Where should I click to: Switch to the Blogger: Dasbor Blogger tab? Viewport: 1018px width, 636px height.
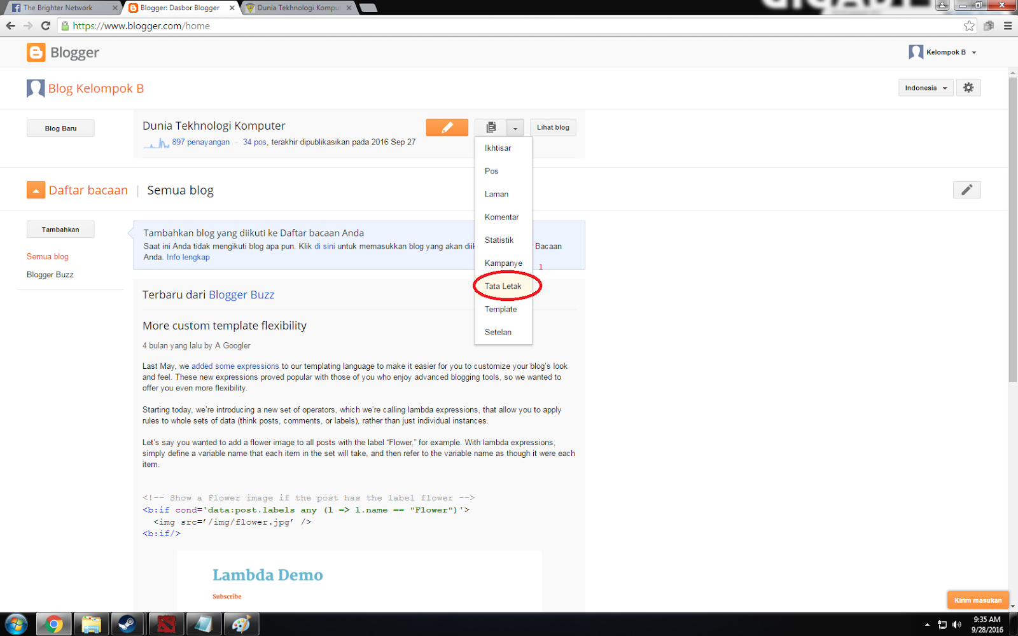(x=180, y=8)
